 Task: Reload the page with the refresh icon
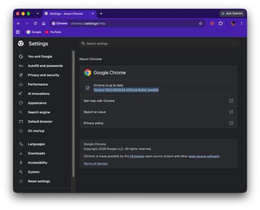(35, 23)
